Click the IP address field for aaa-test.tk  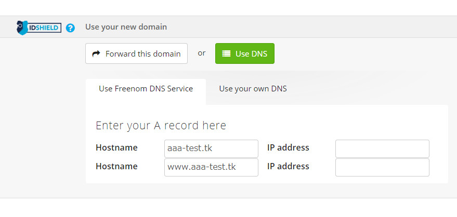[x=382, y=148]
